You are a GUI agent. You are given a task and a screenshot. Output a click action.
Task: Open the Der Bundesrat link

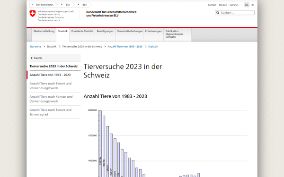[44, 5]
